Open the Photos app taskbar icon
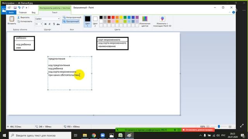The image size is (248, 139). [112, 136]
